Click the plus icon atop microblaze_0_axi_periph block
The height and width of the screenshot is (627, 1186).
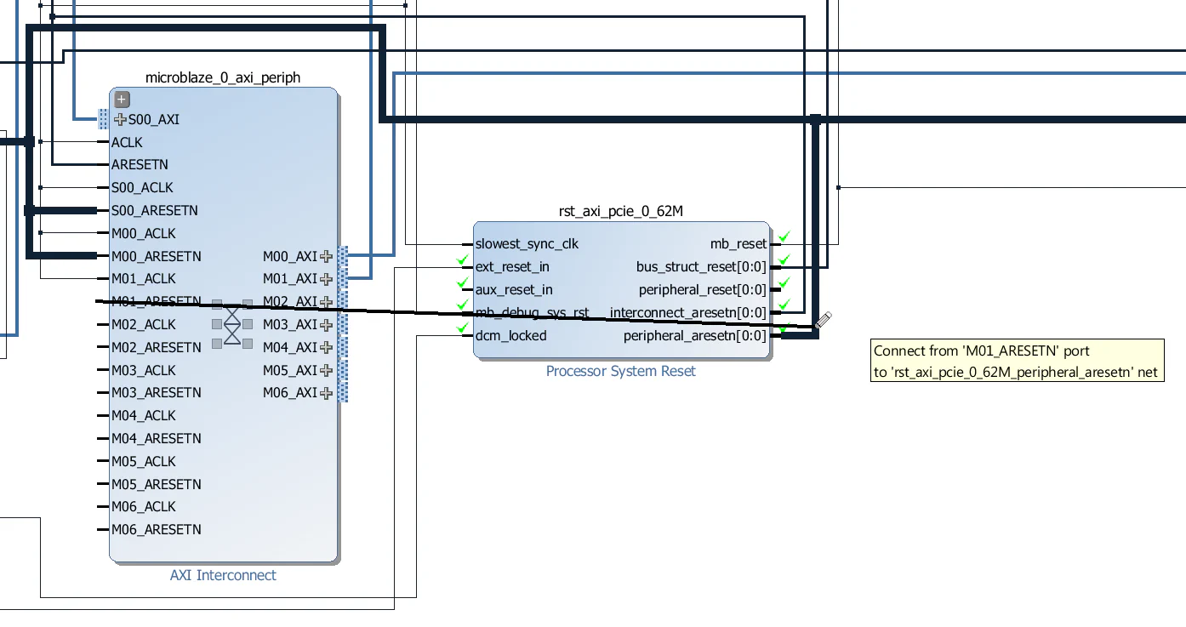(x=121, y=99)
